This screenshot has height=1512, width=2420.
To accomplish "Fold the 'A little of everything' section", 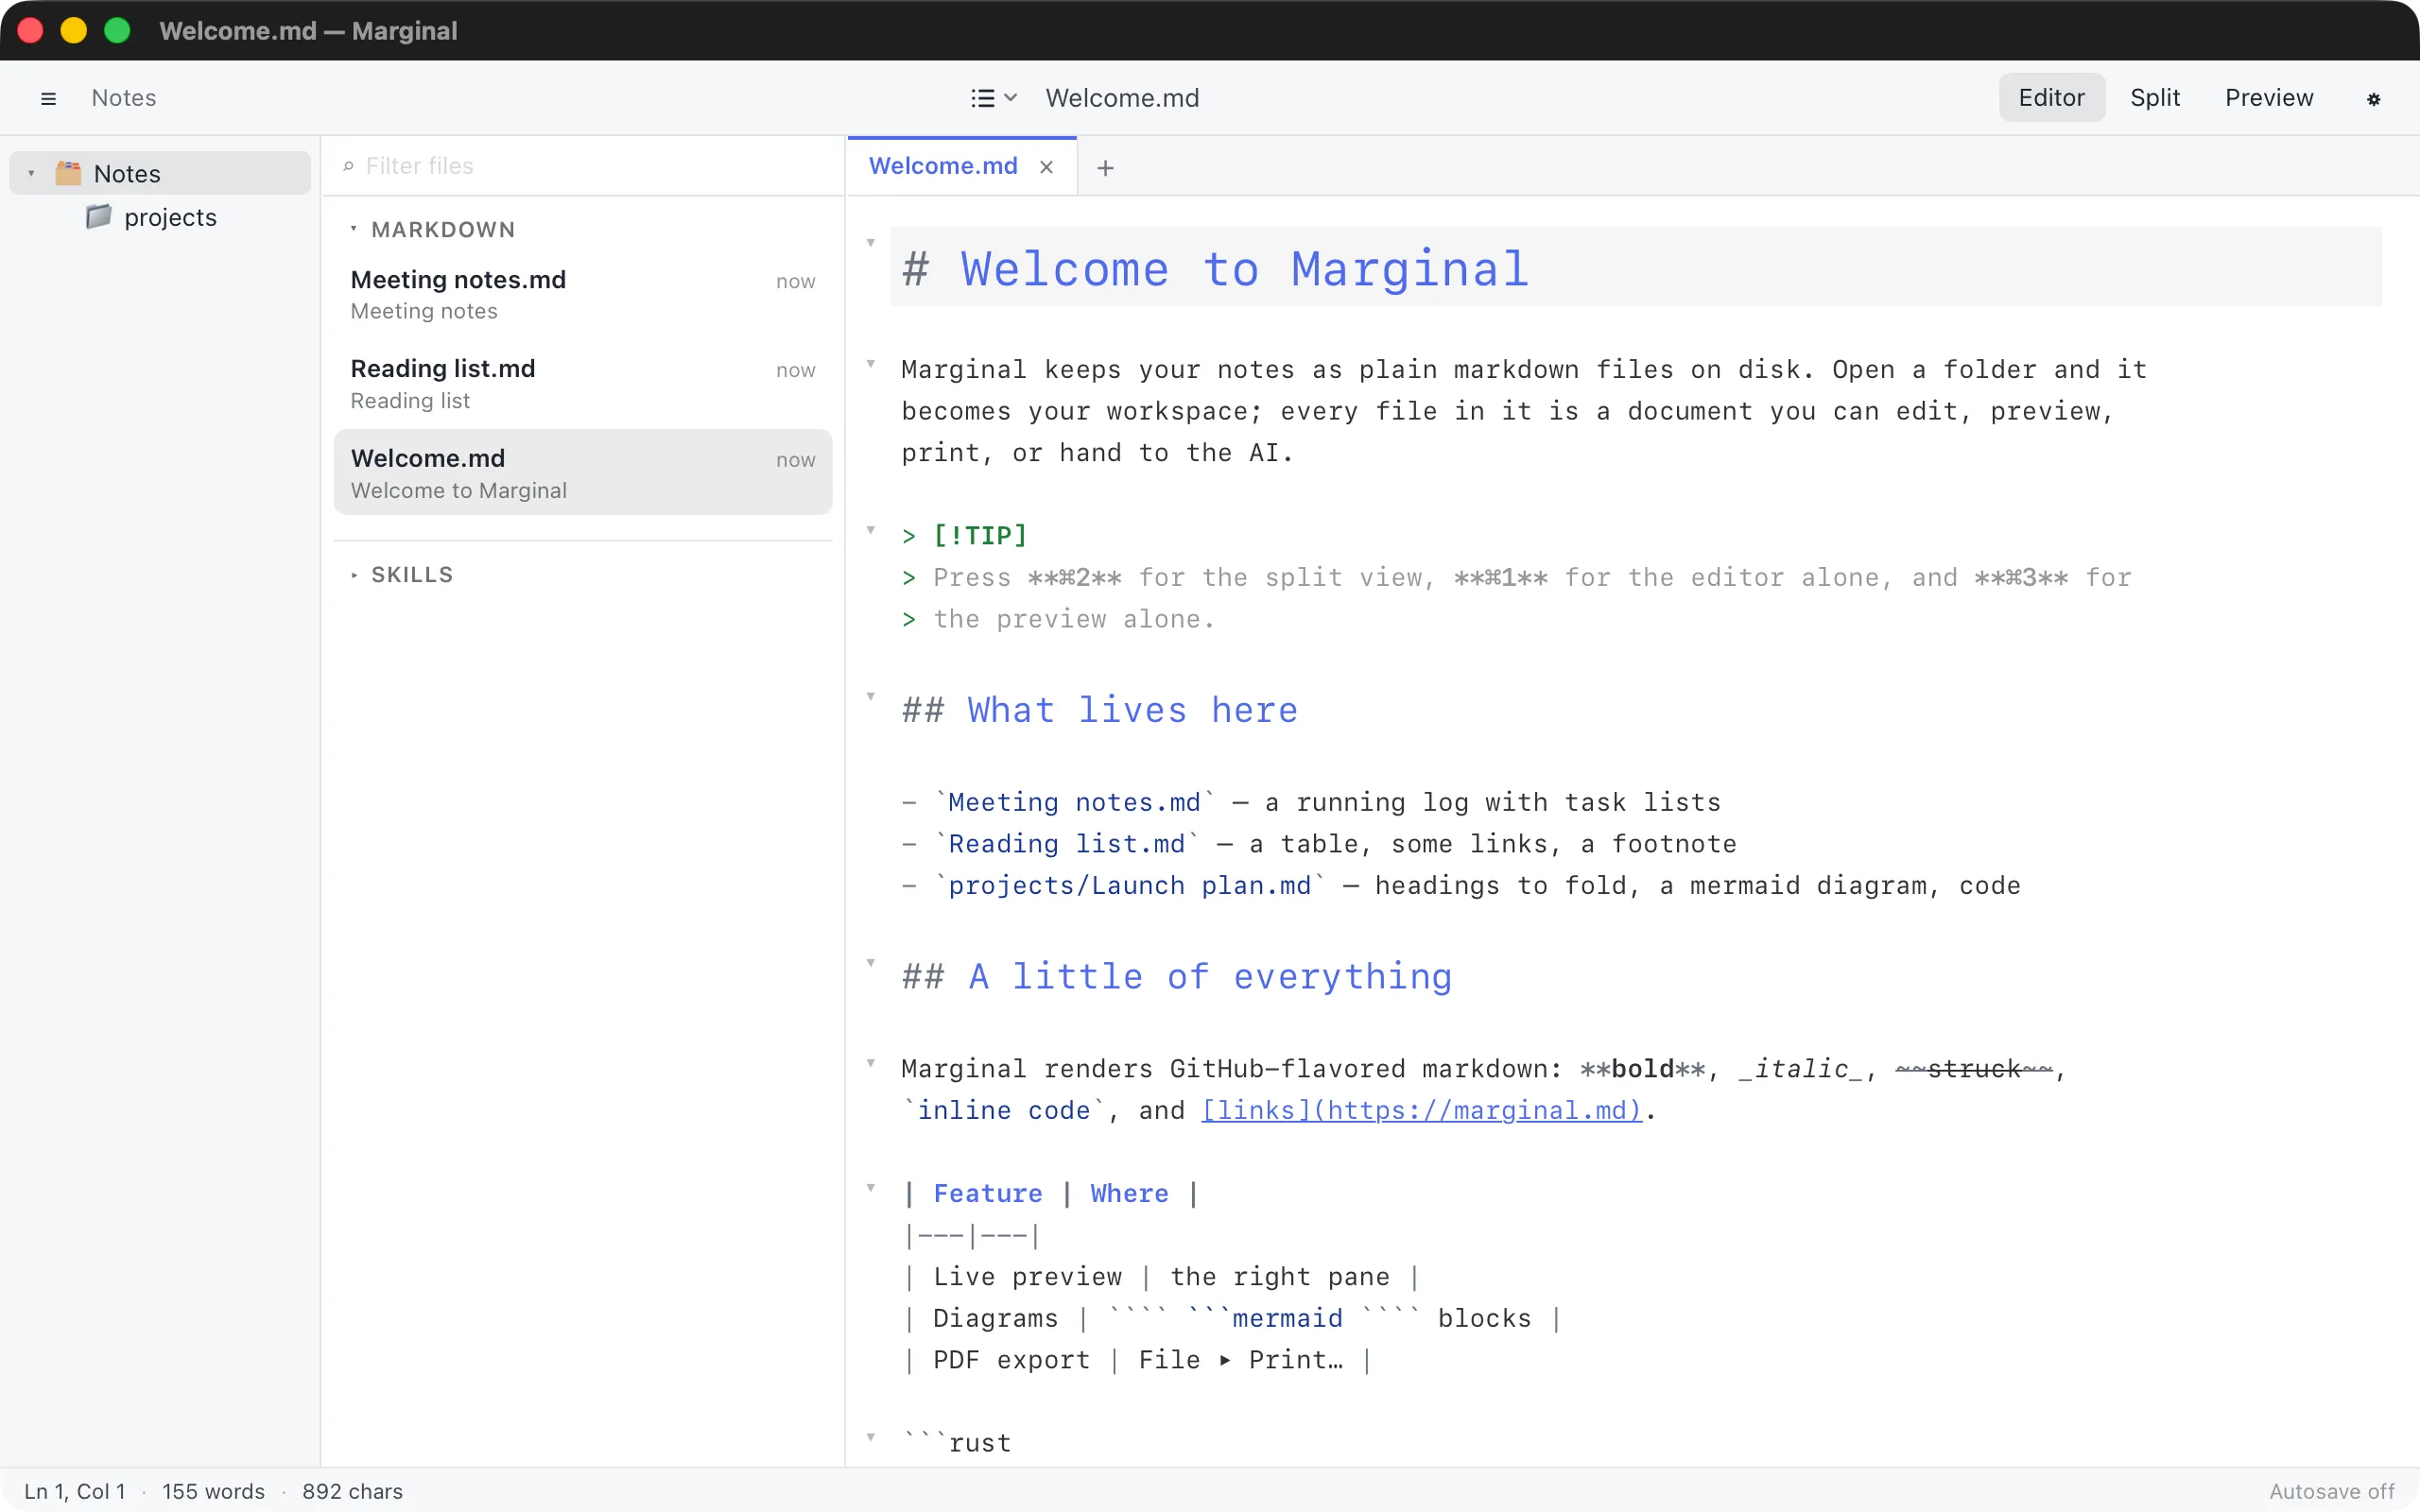I will (x=871, y=962).
